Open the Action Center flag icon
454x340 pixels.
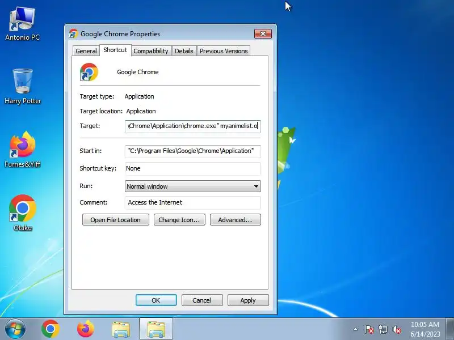369,329
